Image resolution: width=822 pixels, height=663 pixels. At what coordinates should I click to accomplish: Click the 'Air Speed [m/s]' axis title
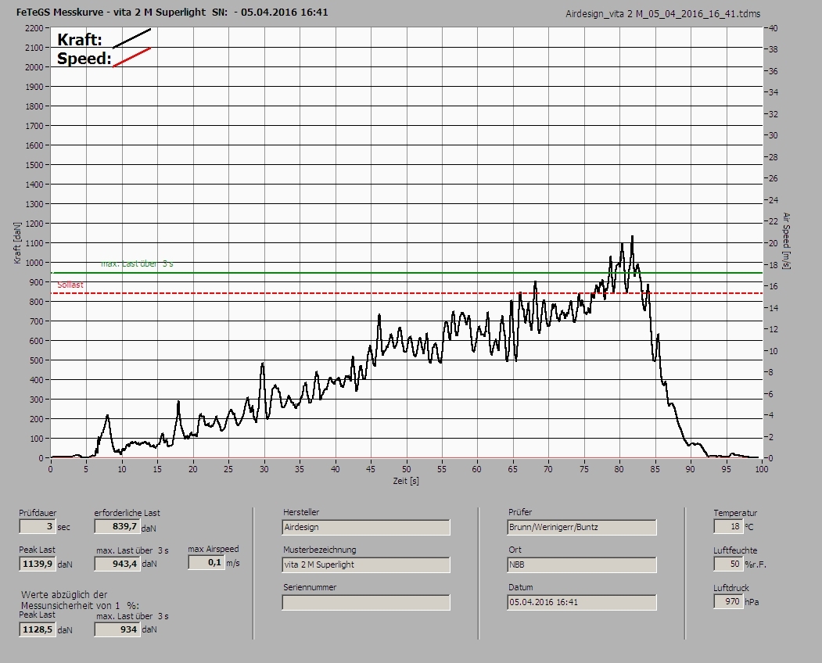[x=786, y=241]
